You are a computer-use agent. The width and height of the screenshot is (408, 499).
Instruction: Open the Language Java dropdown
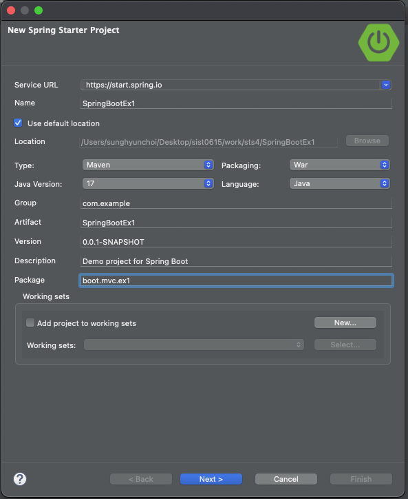tap(339, 183)
